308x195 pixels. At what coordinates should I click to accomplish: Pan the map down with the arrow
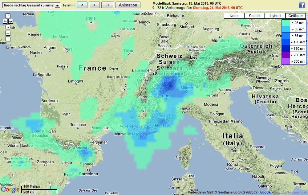point(8,27)
